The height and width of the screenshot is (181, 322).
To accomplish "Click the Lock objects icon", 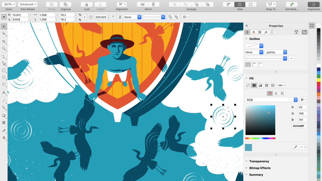I will coord(87,5).
